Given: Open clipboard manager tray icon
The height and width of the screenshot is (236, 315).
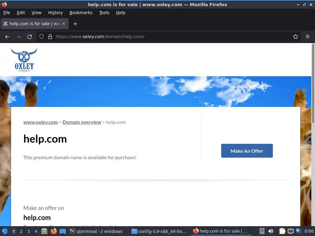Looking at the screenshot, I should tap(282, 231).
